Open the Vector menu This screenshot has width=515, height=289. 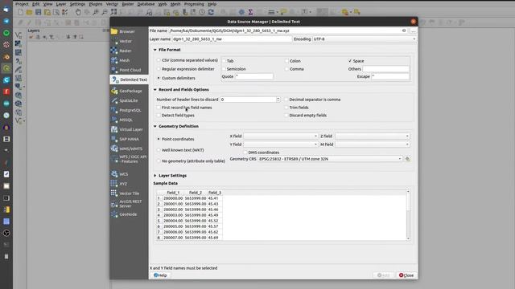coord(112,4)
